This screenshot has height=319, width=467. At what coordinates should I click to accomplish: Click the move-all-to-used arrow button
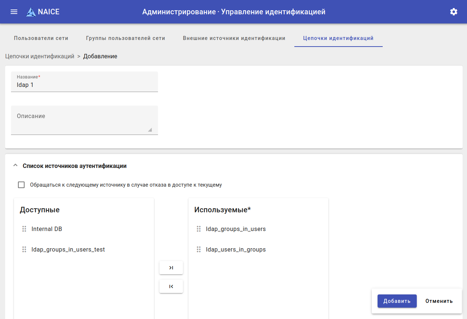(x=171, y=268)
